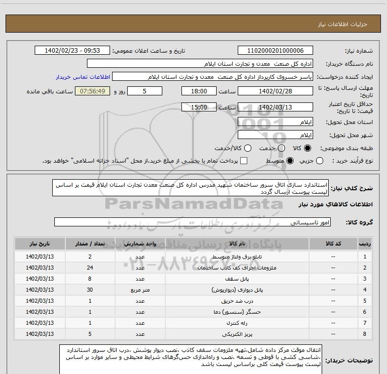
Task: Select the متوسط purchase type radio
Action: 290,161
